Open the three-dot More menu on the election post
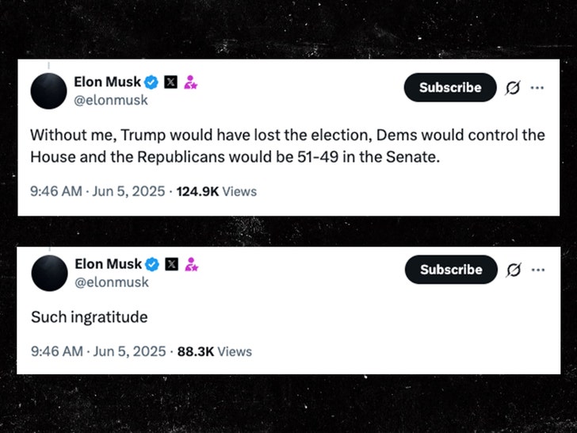Screen dimensions: 577x433 [x=537, y=88]
